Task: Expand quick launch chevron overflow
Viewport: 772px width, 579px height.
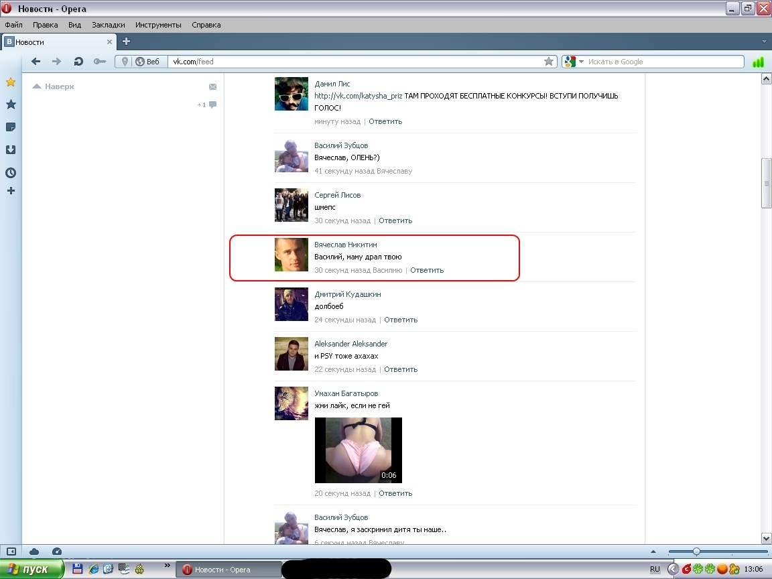Action: click(x=167, y=565)
